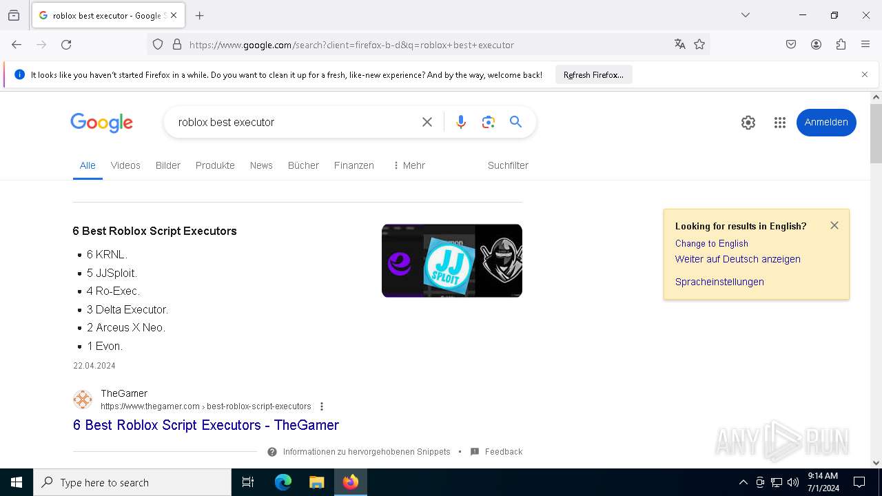Open Firefox application hamburger menu

click(x=865, y=45)
